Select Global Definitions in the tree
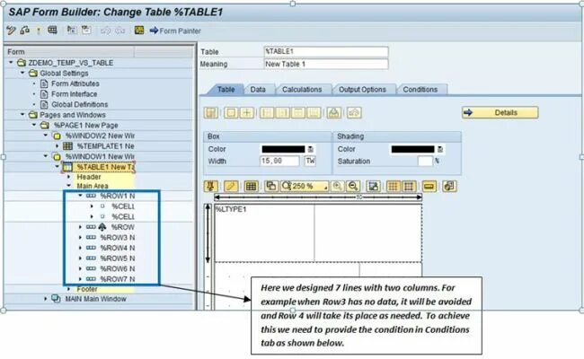Screen dimensions: 584x359 (x=79, y=104)
